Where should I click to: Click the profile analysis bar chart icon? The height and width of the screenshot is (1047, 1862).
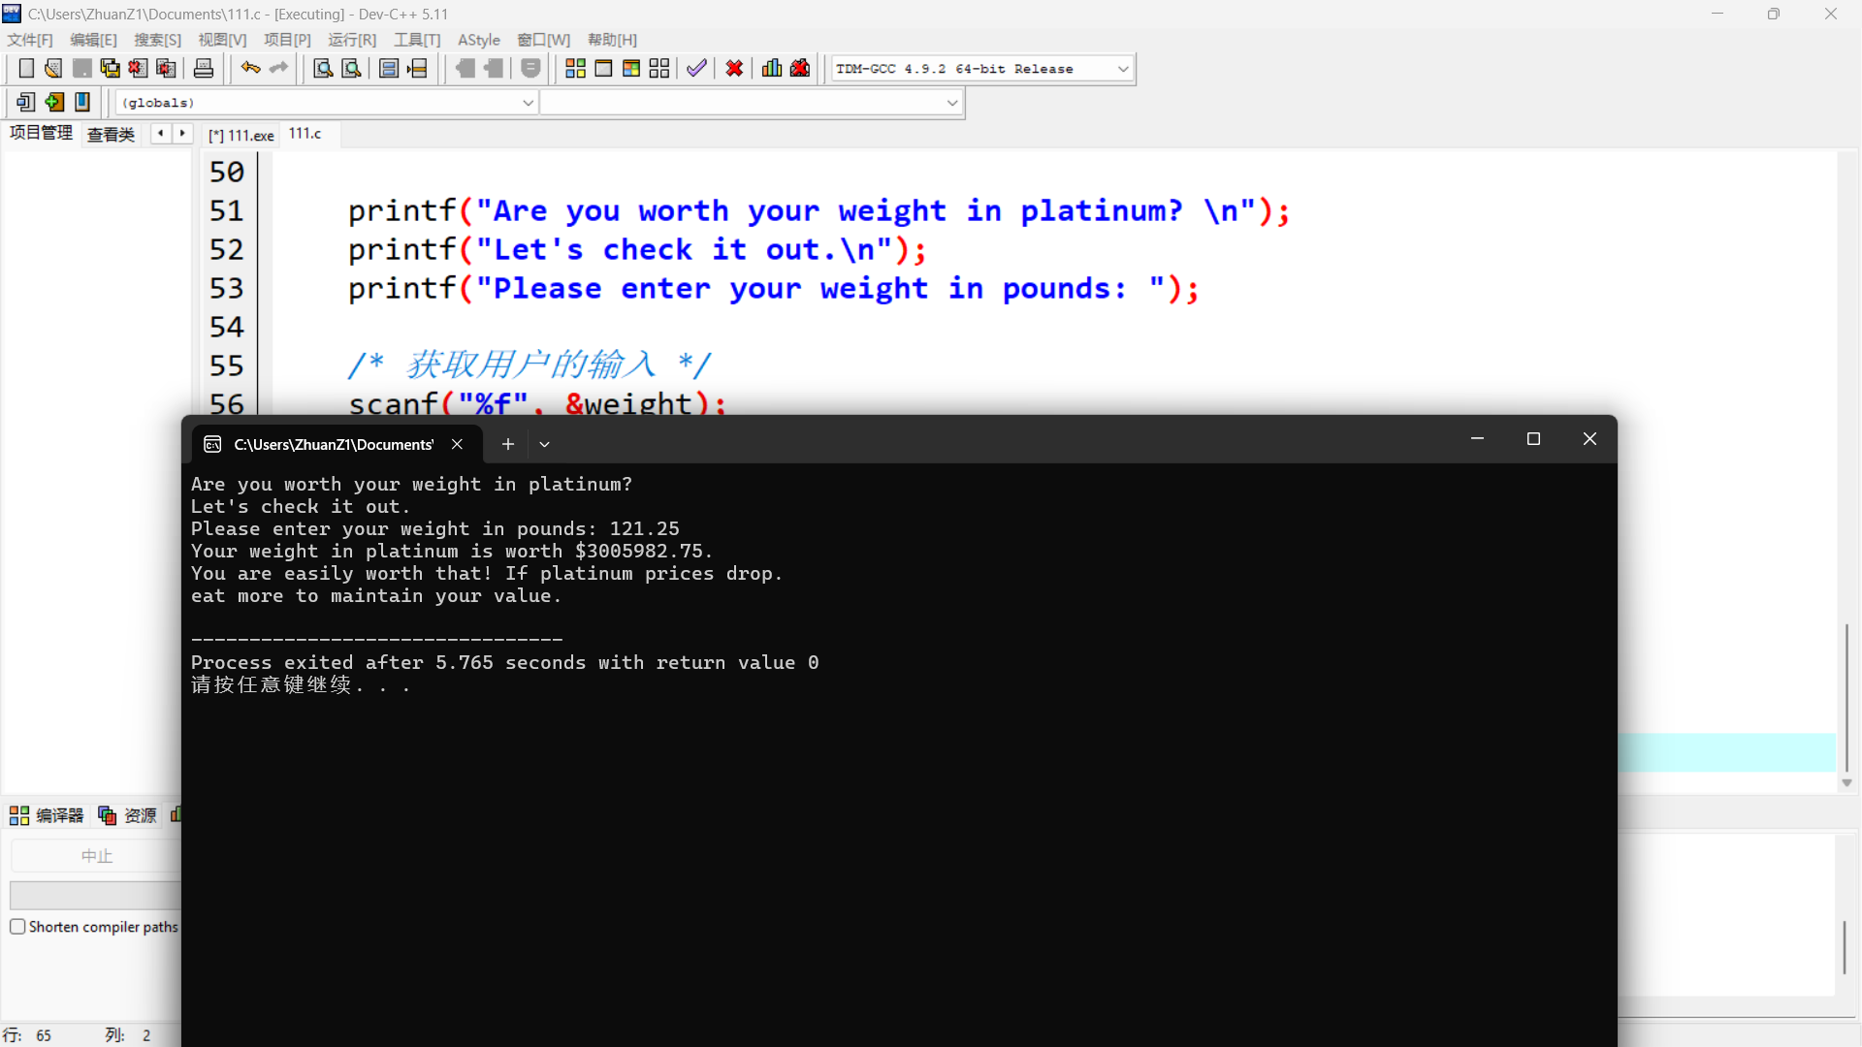[x=772, y=68]
